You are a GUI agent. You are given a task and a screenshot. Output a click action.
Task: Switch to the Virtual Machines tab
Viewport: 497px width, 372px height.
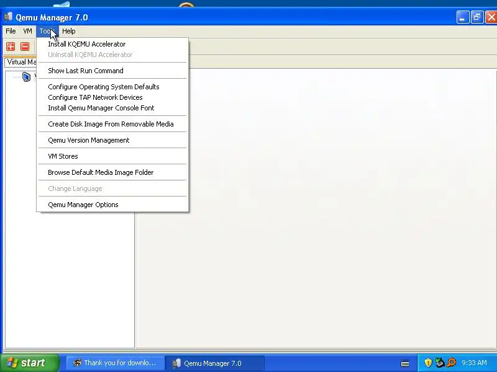(21, 62)
